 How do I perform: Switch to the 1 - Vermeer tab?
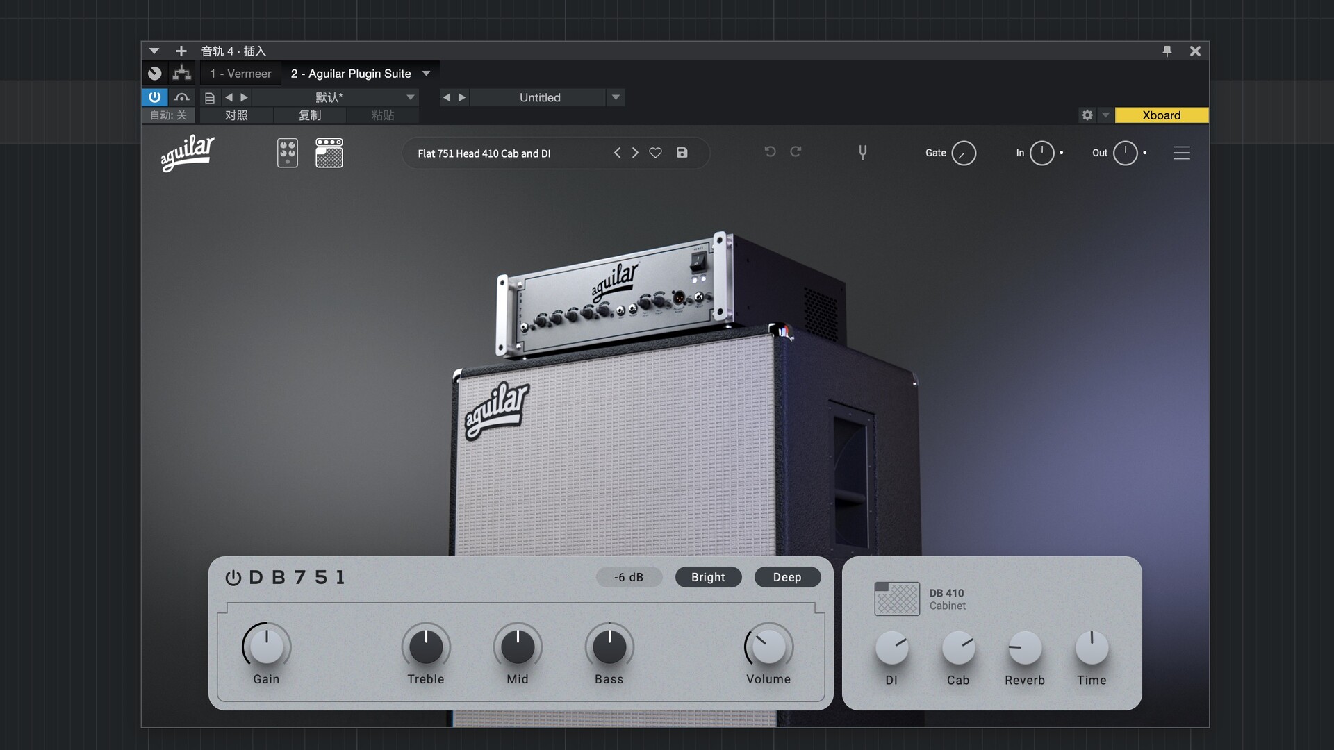coord(240,74)
